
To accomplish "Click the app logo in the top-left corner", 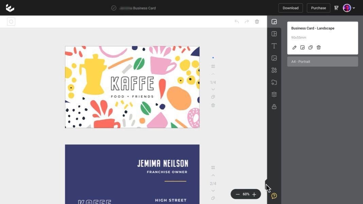I will point(10,8).
